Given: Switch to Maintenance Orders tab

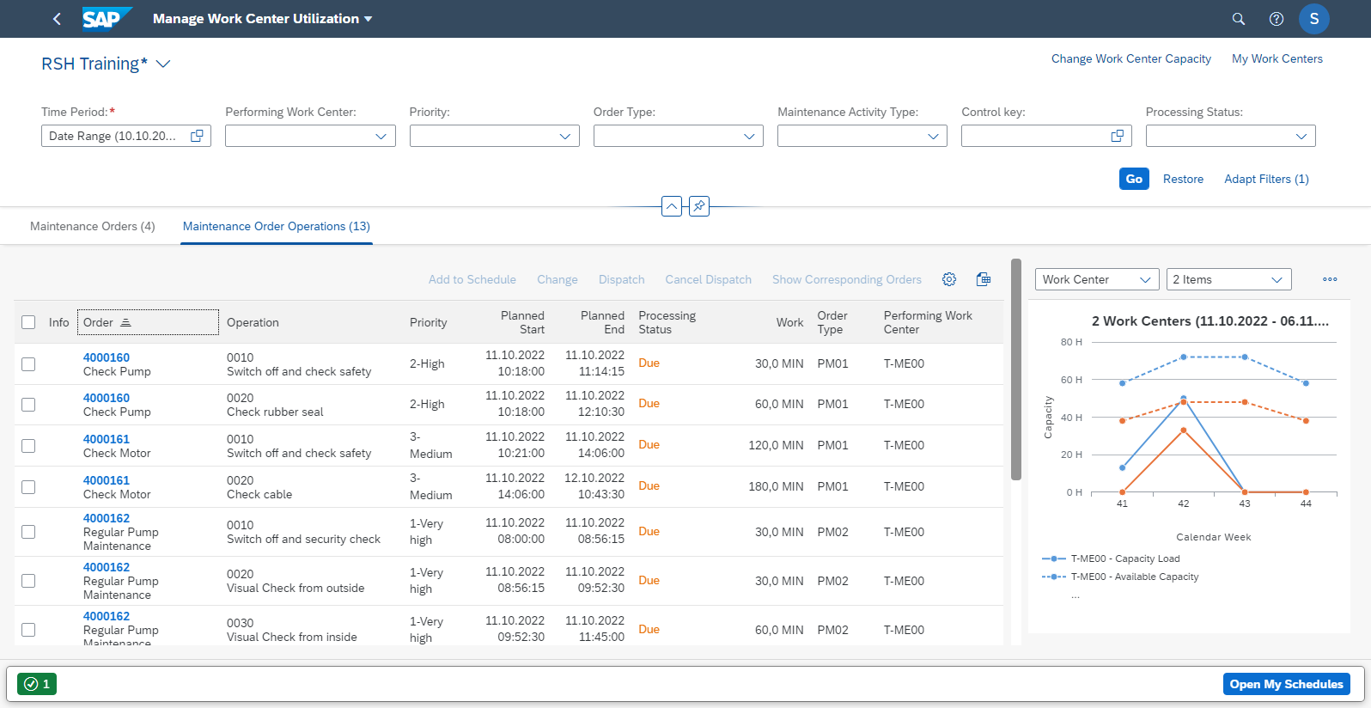Looking at the screenshot, I should pos(92,226).
